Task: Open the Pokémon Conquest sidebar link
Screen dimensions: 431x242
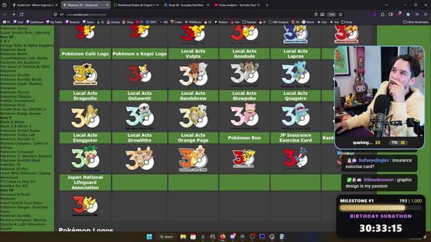Action: [17, 152]
